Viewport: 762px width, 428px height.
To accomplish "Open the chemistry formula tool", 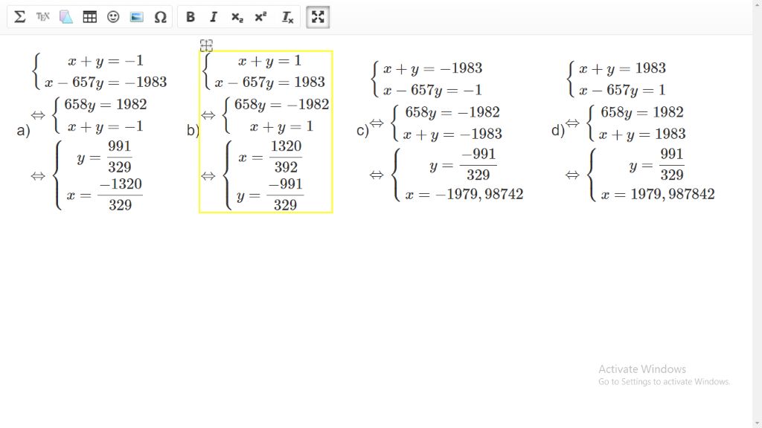I will coord(66,17).
